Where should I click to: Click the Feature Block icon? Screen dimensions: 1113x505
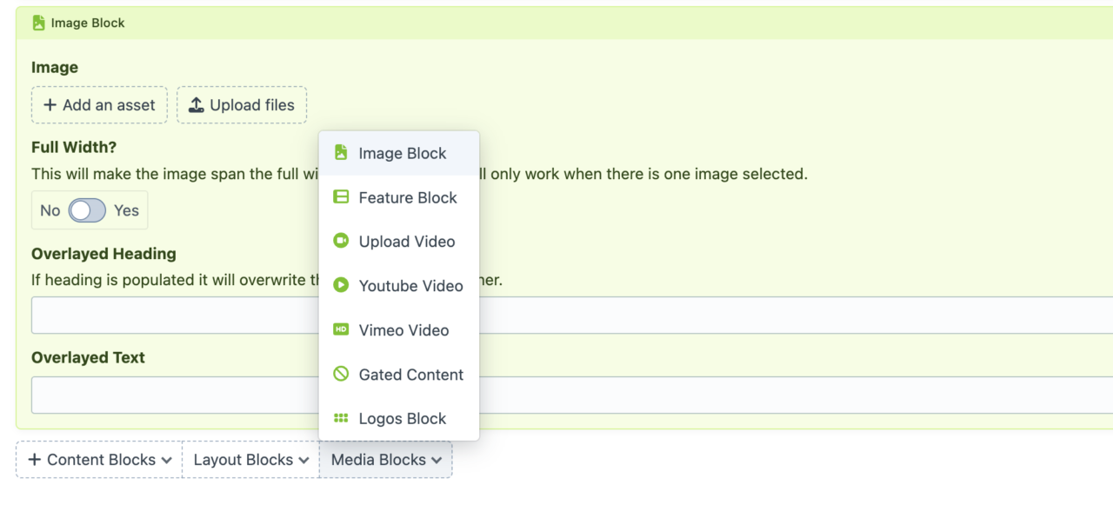(341, 197)
